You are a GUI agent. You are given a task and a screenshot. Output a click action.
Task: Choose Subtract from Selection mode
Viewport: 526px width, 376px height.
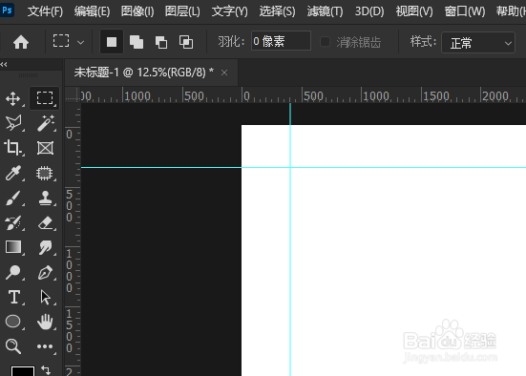tap(161, 42)
